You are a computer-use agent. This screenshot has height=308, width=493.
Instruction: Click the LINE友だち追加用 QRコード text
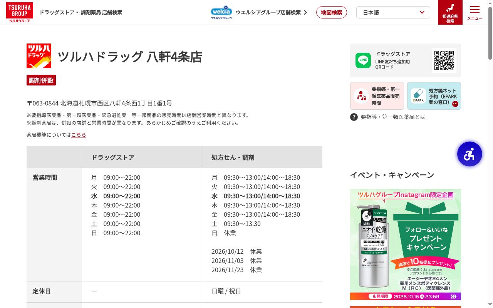point(392,64)
